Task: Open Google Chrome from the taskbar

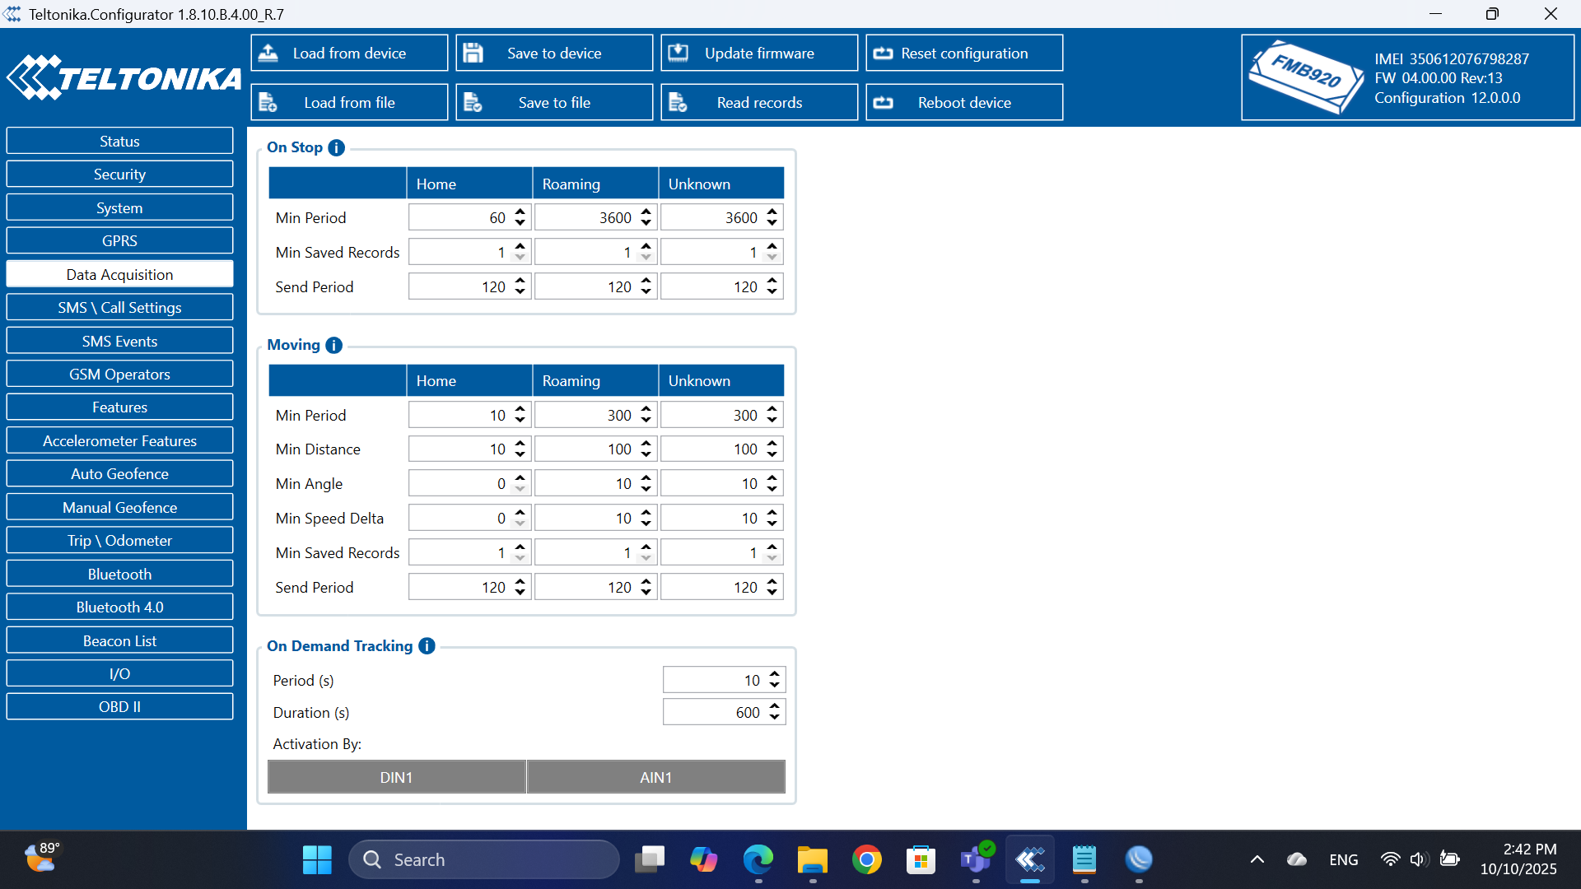Action: 866,859
